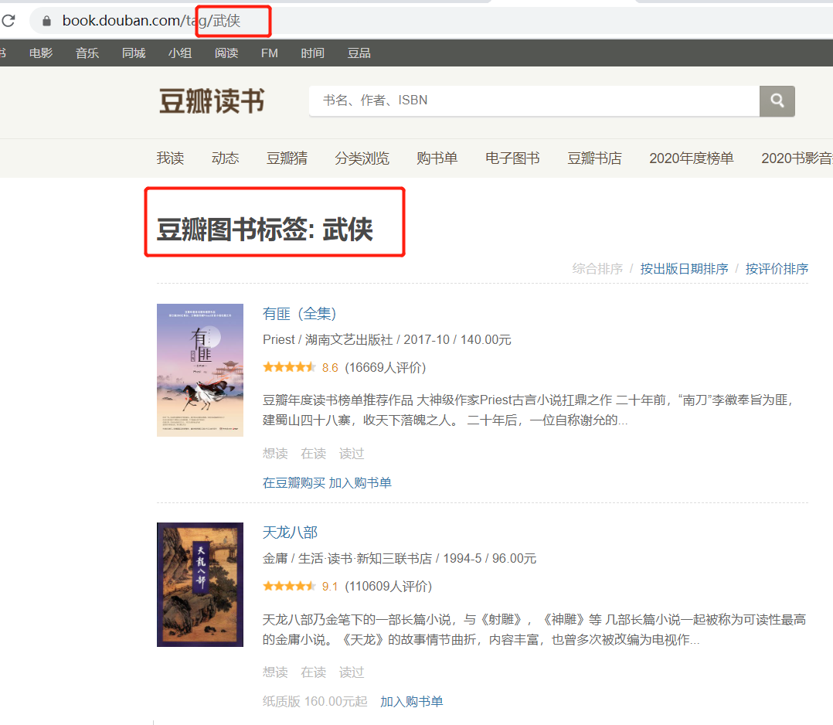Mark 有匪 as 读过
Viewport: 833px width, 725px height.
coord(352,454)
